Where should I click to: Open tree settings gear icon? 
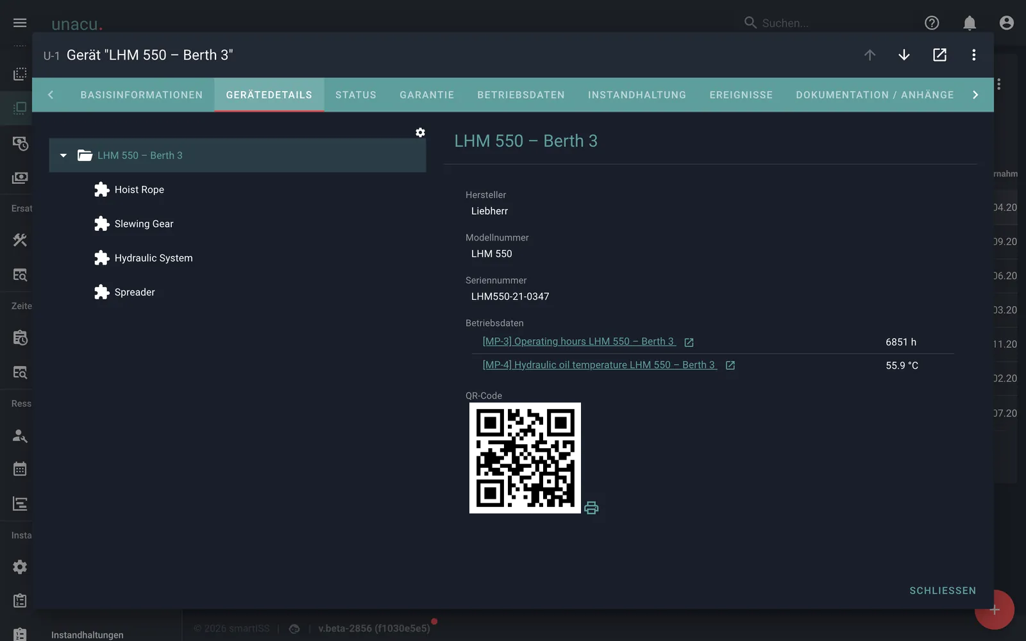point(420,133)
